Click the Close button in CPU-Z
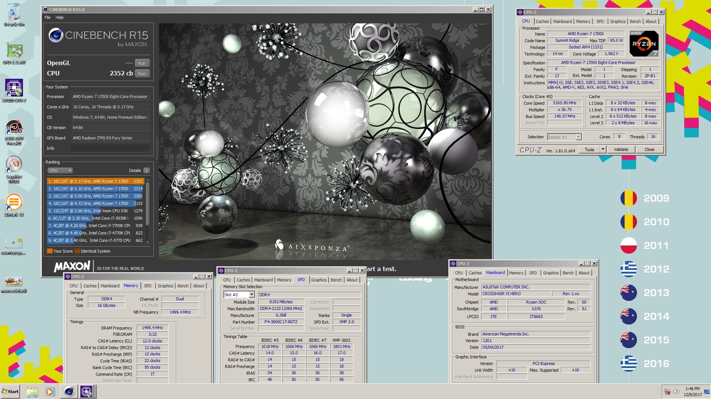The height and width of the screenshot is (399, 711). coord(649,149)
